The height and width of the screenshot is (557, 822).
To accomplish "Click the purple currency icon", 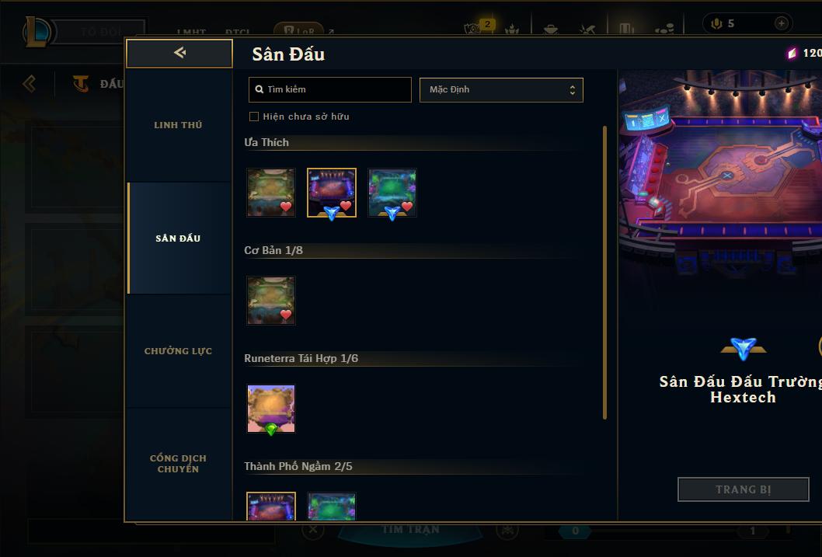I will pyautogui.click(x=792, y=53).
